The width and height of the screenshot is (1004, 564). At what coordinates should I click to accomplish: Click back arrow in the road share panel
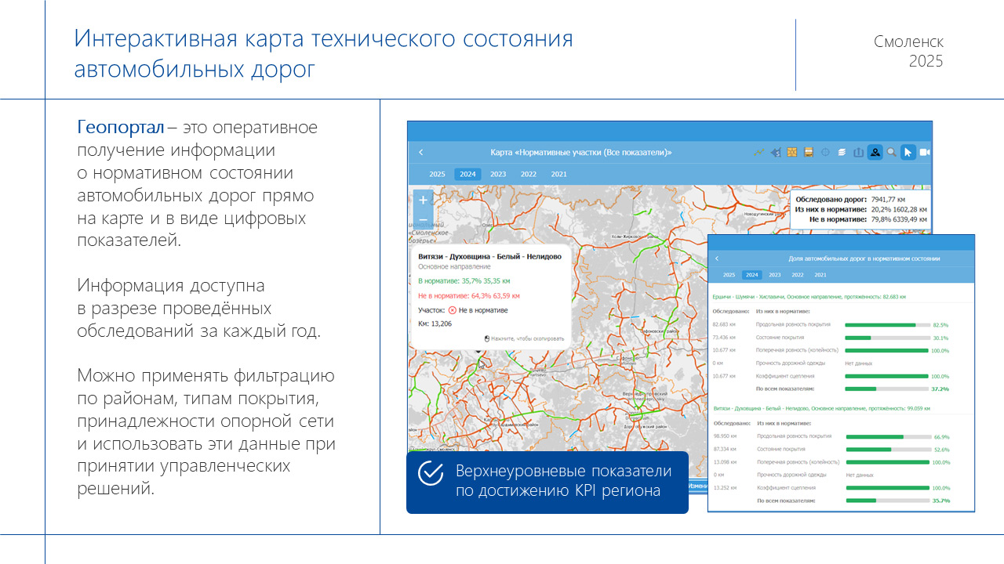(x=716, y=258)
